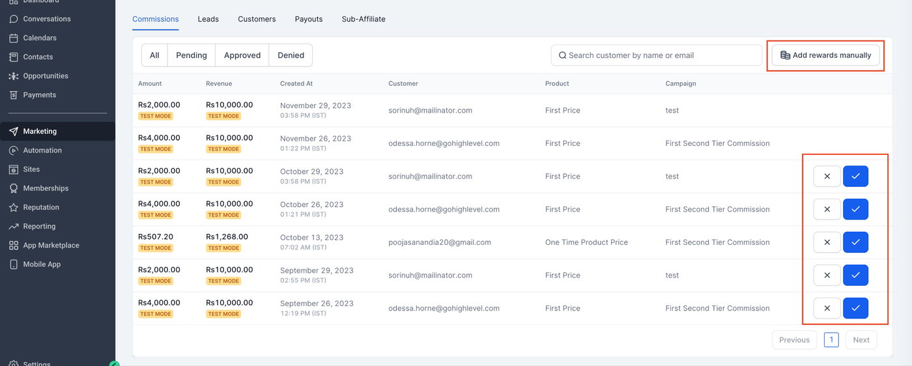Click the Reporting chart icon
The height and width of the screenshot is (366, 912).
(13, 227)
